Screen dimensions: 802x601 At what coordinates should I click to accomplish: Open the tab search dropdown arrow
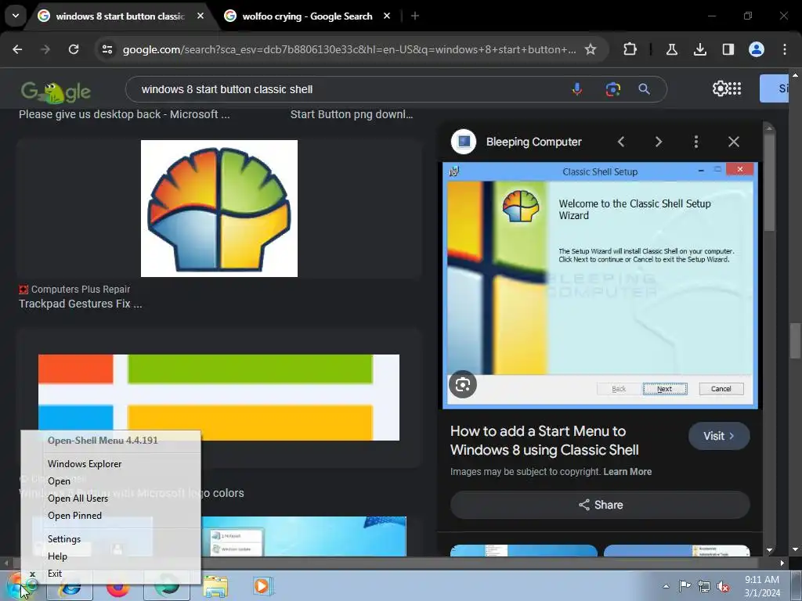pyautogui.click(x=16, y=16)
